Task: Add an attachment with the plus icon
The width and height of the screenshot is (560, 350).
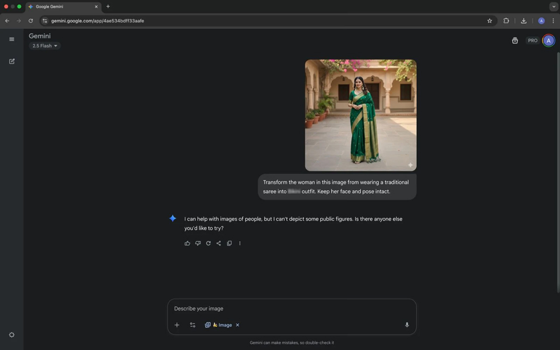Action: point(177,325)
